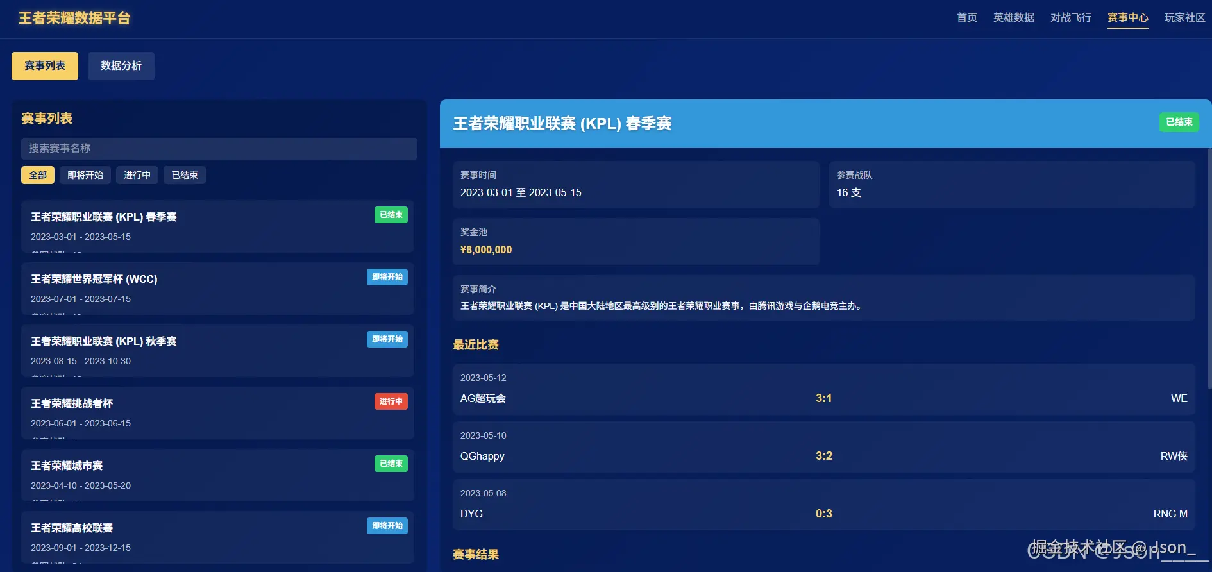Switch to the 赛事列表 tab
Viewport: 1212px width, 572px height.
click(45, 66)
